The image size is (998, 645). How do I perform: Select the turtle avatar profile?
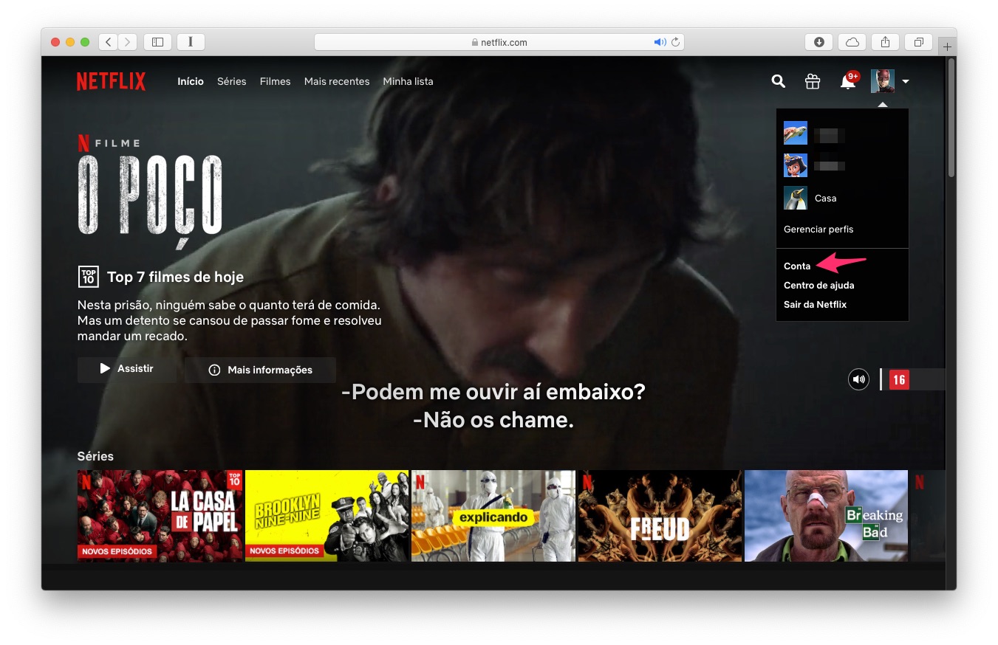(x=796, y=134)
